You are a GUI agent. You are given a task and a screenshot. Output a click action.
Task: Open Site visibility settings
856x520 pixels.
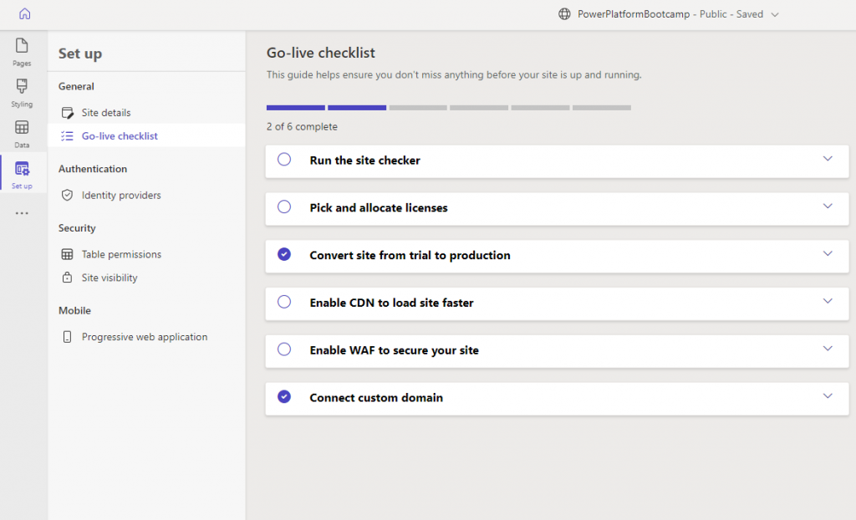[x=146, y=278]
